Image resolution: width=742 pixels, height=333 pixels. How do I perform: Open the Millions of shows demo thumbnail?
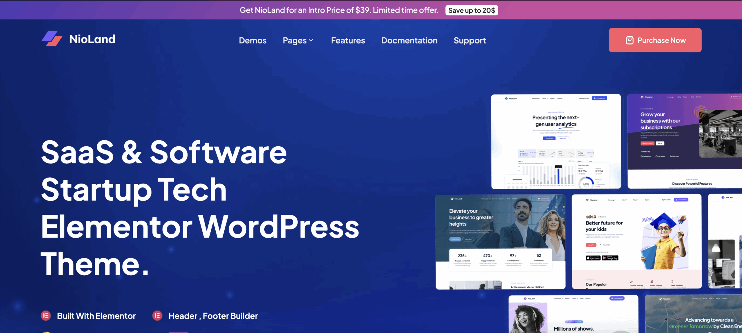(x=573, y=314)
